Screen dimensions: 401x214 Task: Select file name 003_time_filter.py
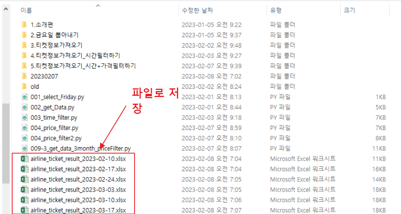click(54, 117)
